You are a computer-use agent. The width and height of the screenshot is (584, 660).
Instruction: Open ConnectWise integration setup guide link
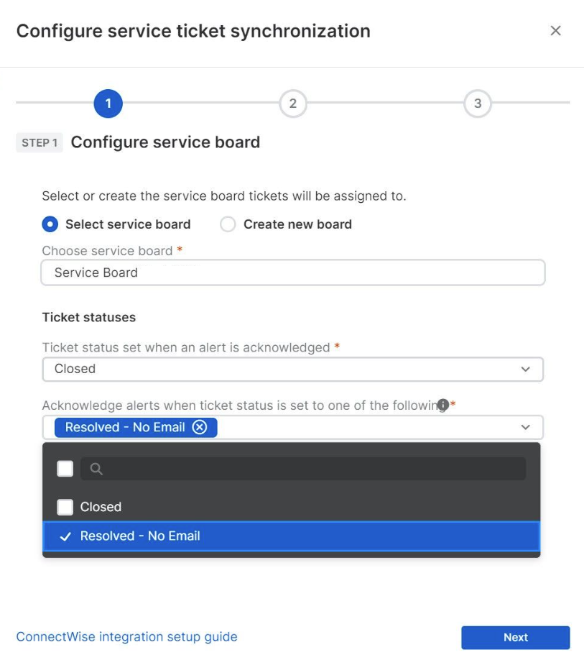pyautogui.click(x=126, y=636)
